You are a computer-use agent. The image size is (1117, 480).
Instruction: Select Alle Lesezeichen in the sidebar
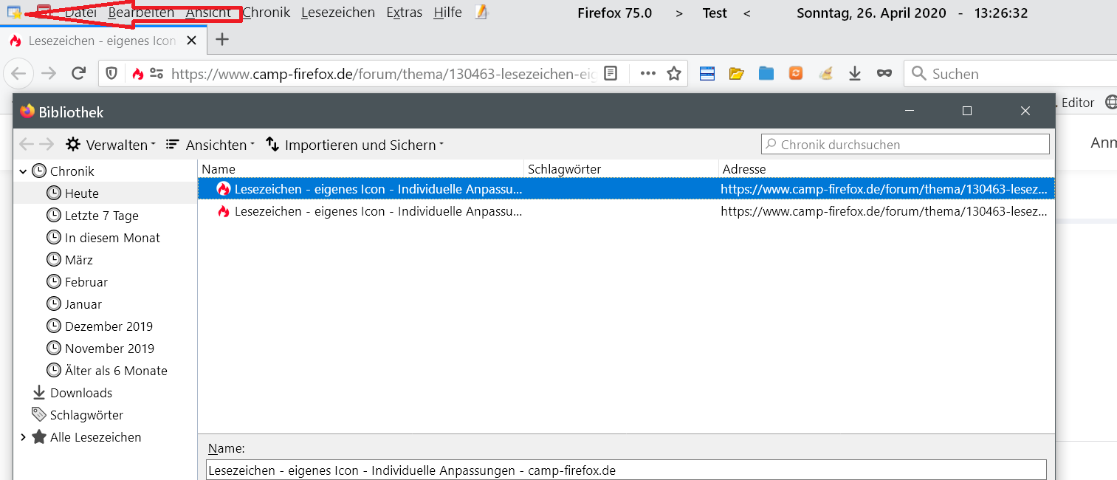coord(95,437)
